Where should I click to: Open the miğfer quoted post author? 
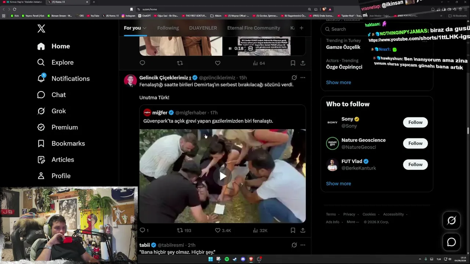160,113
